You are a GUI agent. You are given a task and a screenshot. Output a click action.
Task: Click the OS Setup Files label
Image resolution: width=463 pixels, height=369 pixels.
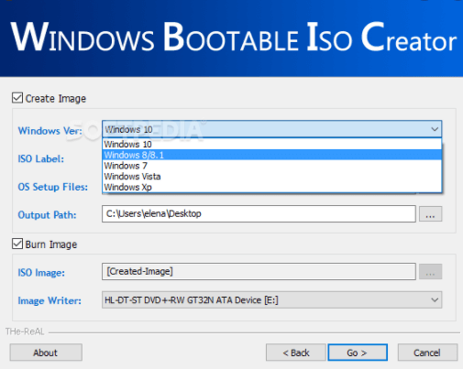pos(53,187)
